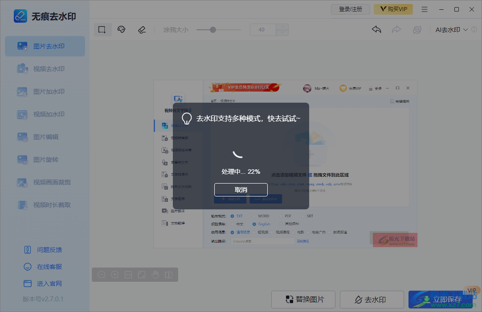Open the 图片旋转 section
Screen dimensions: 482x312
(x=45, y=160)
